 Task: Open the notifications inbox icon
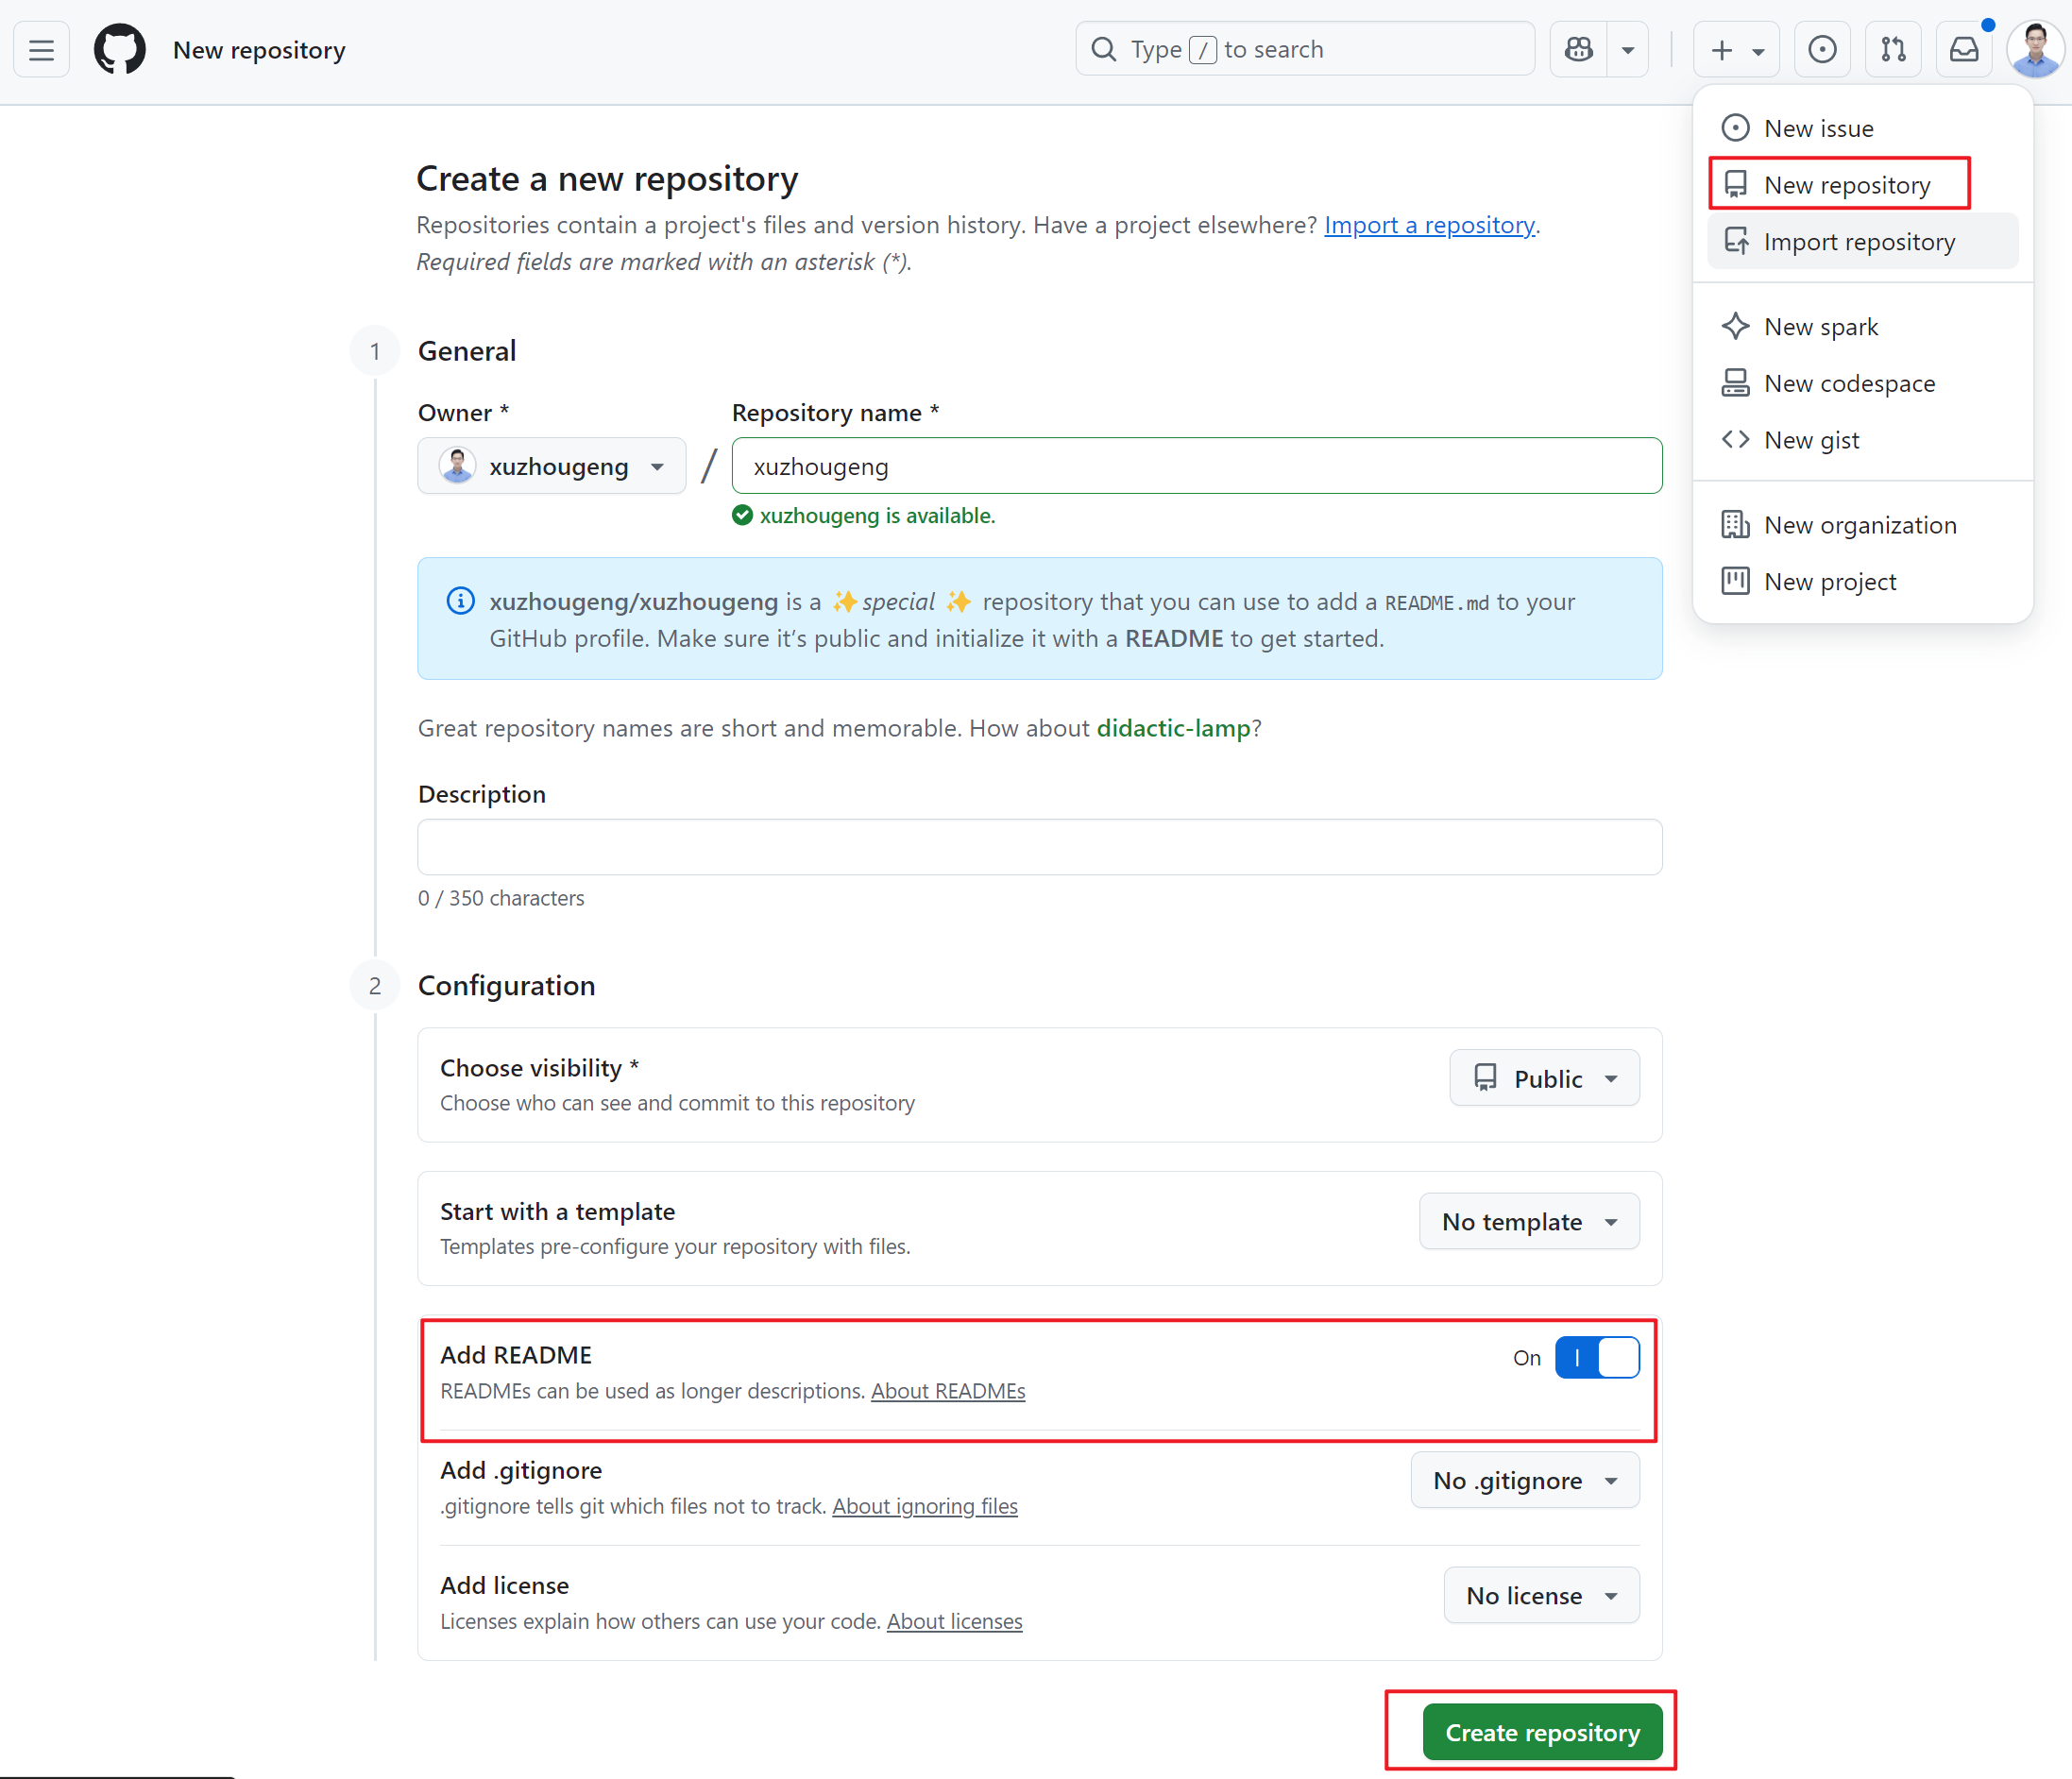click(x=1964, y=49)
